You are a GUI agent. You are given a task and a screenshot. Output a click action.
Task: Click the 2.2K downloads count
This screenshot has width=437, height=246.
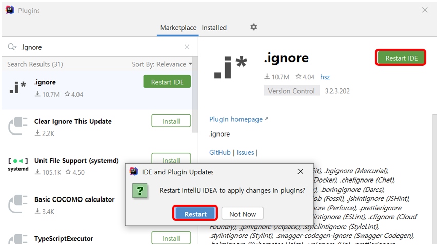pos(45,133)
